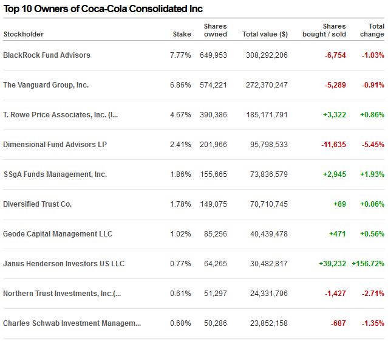This screenshot has height=341, width=388.
Task: Select total change +0.56%
Action: point(372,234)
